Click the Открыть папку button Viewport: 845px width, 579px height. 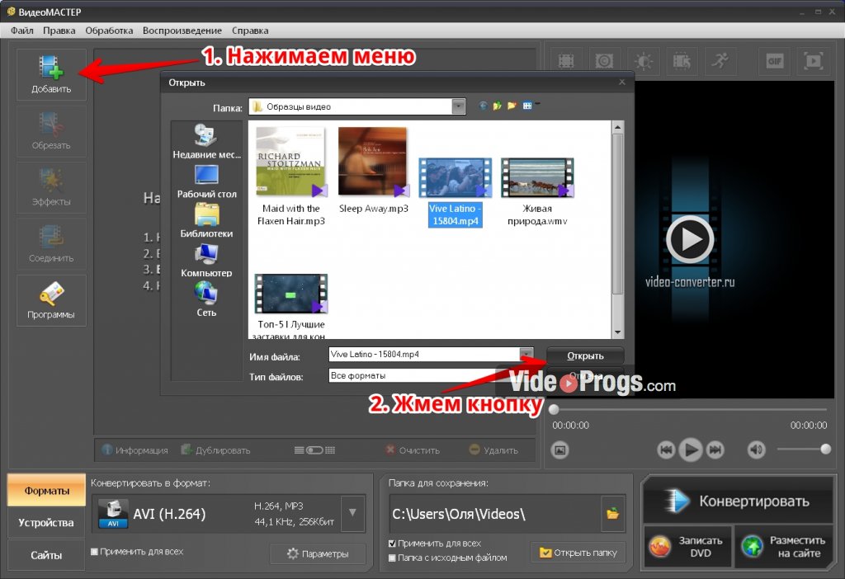(578, 553)
